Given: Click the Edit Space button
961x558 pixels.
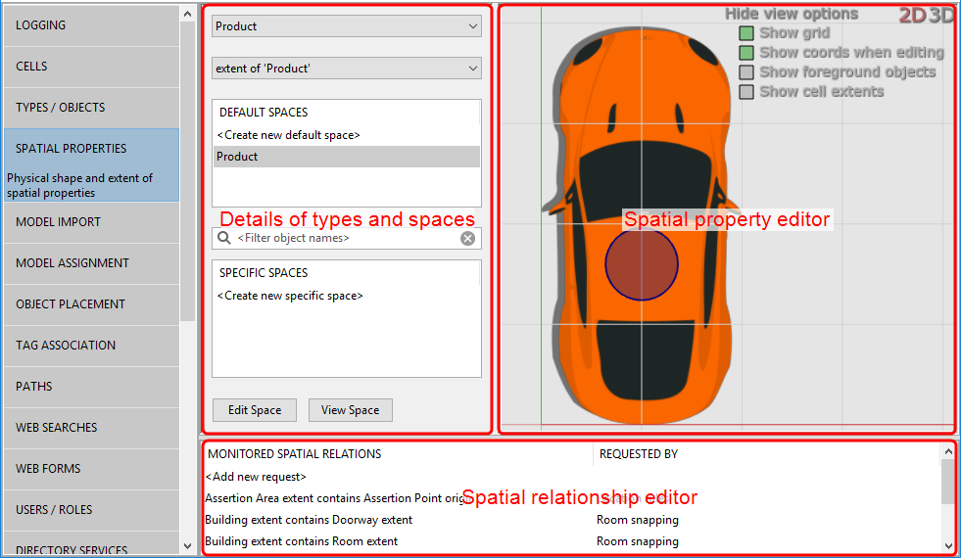Looking at the screenshot, I should click(255, 410).
